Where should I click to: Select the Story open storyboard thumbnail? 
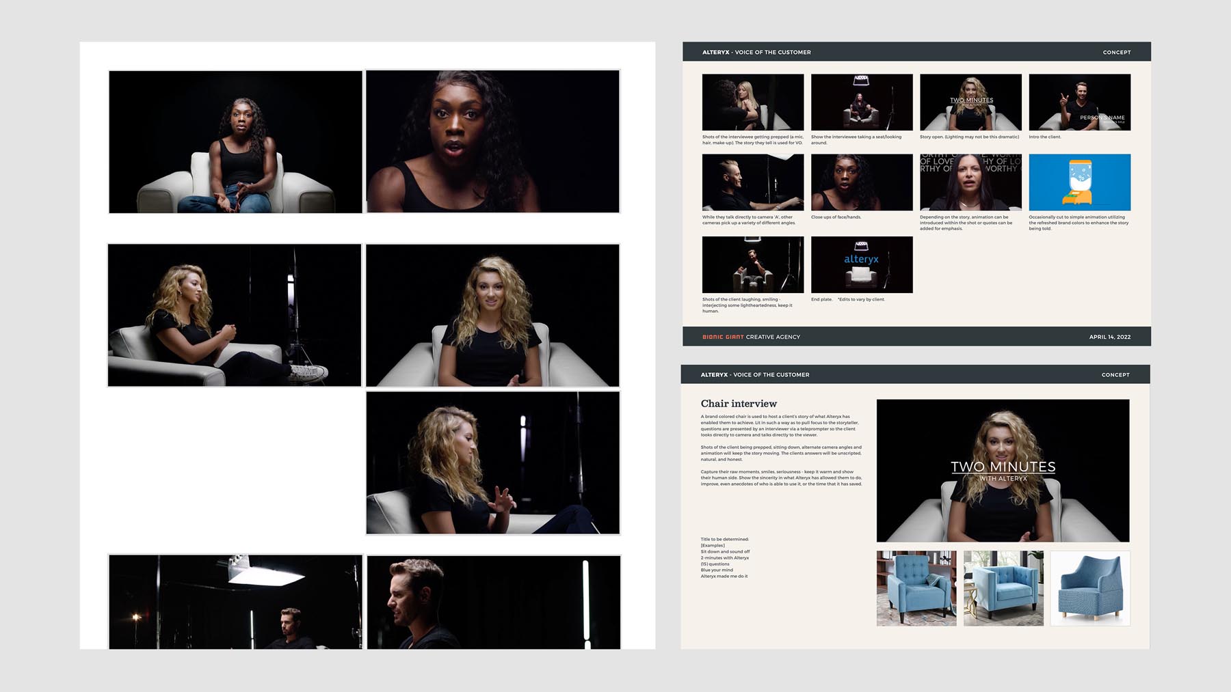pyautogui.click(x=970, y=102)
